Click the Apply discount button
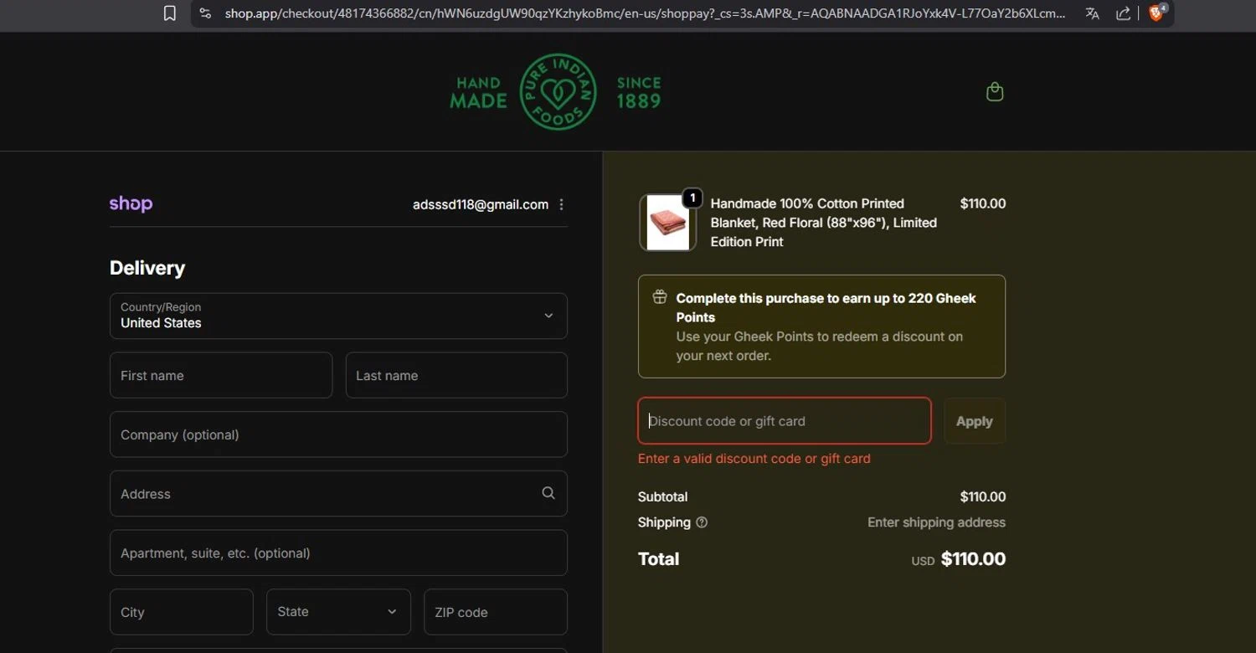1256x653 pixels. click(975, 420)
